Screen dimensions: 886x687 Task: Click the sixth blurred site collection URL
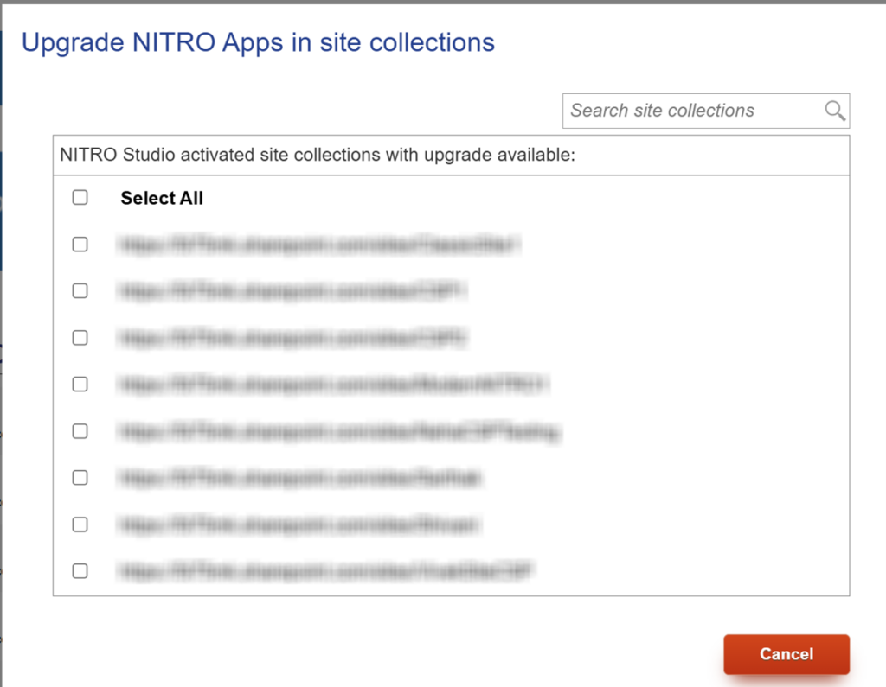click(299, 478)
